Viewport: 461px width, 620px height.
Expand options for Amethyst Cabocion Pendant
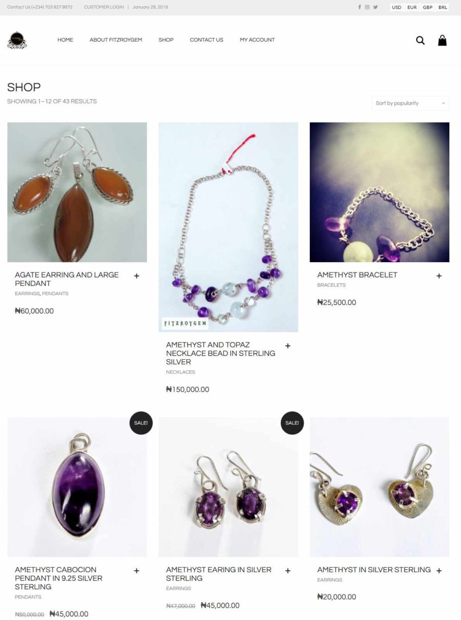(x=137, y=571)
